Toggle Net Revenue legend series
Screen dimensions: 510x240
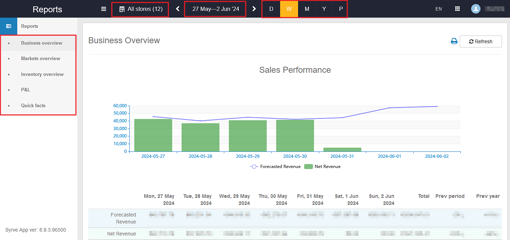[323, 167]
